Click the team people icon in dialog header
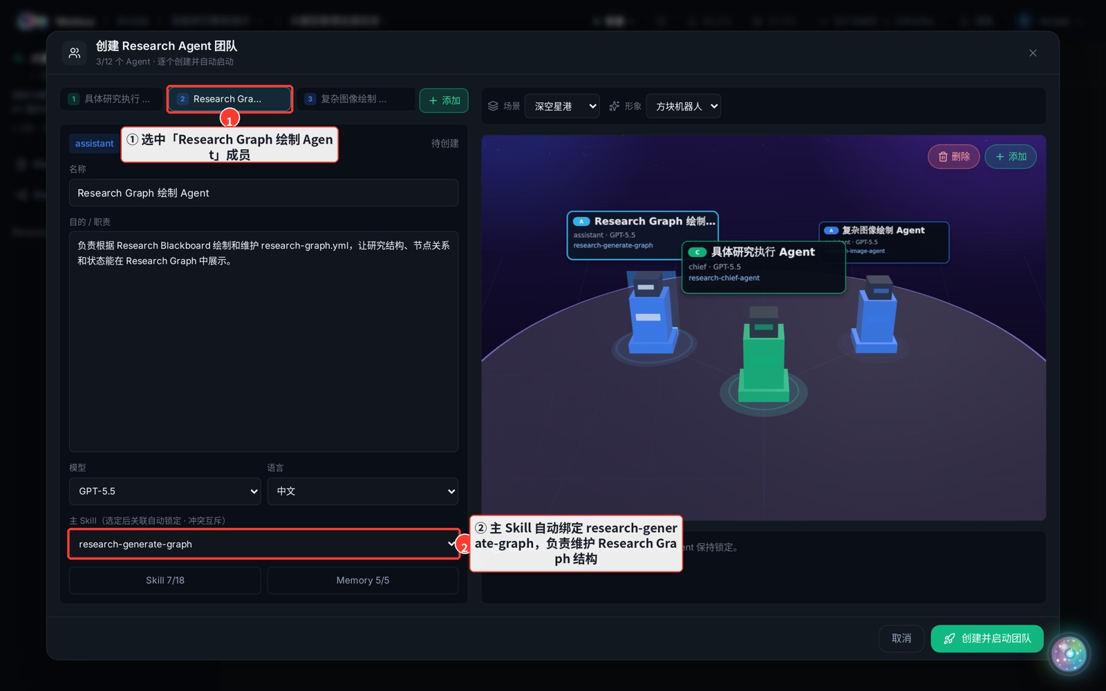The width and height of the screenshot is (1106, 691). pos(75,53)
